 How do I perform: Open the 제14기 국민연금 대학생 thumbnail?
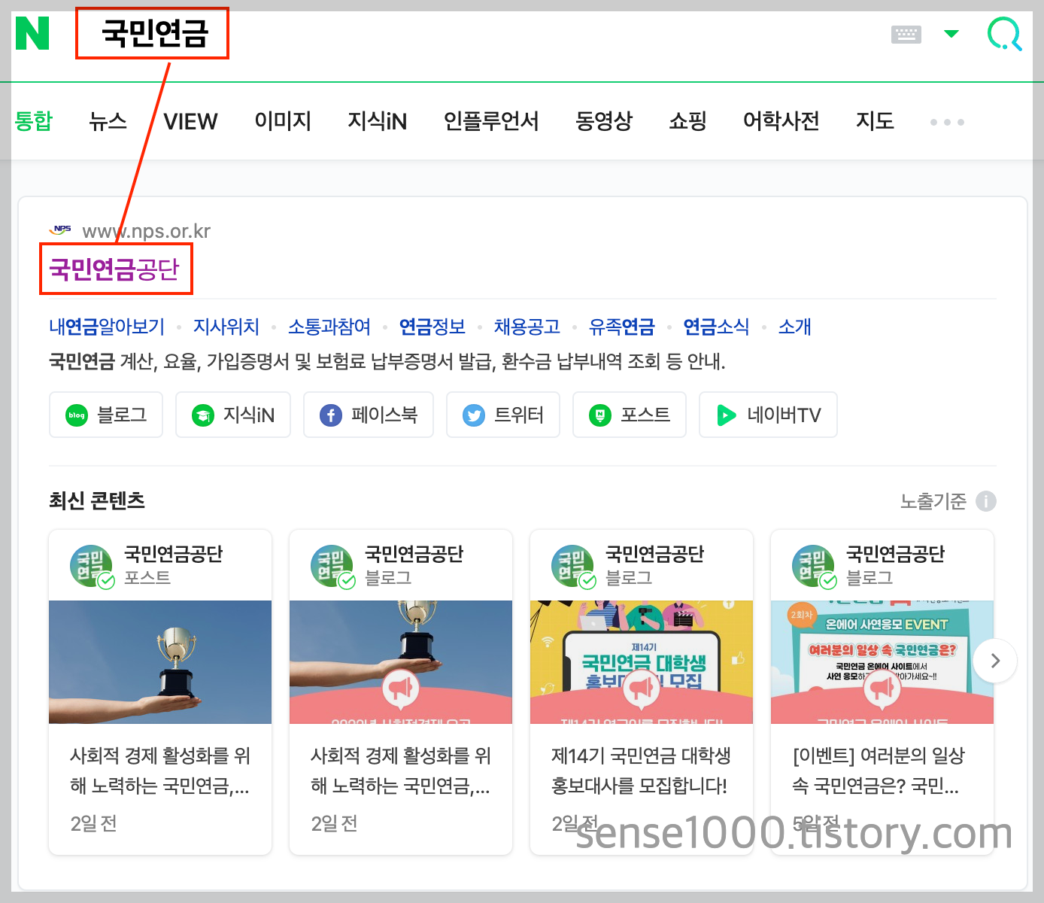coord(642,662)
